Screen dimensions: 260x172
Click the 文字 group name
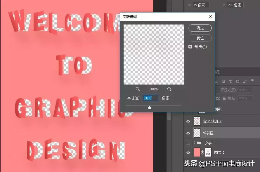[x=208, y=143]
